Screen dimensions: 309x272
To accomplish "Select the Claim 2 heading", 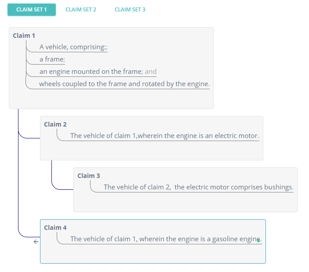I will (55, 124).
